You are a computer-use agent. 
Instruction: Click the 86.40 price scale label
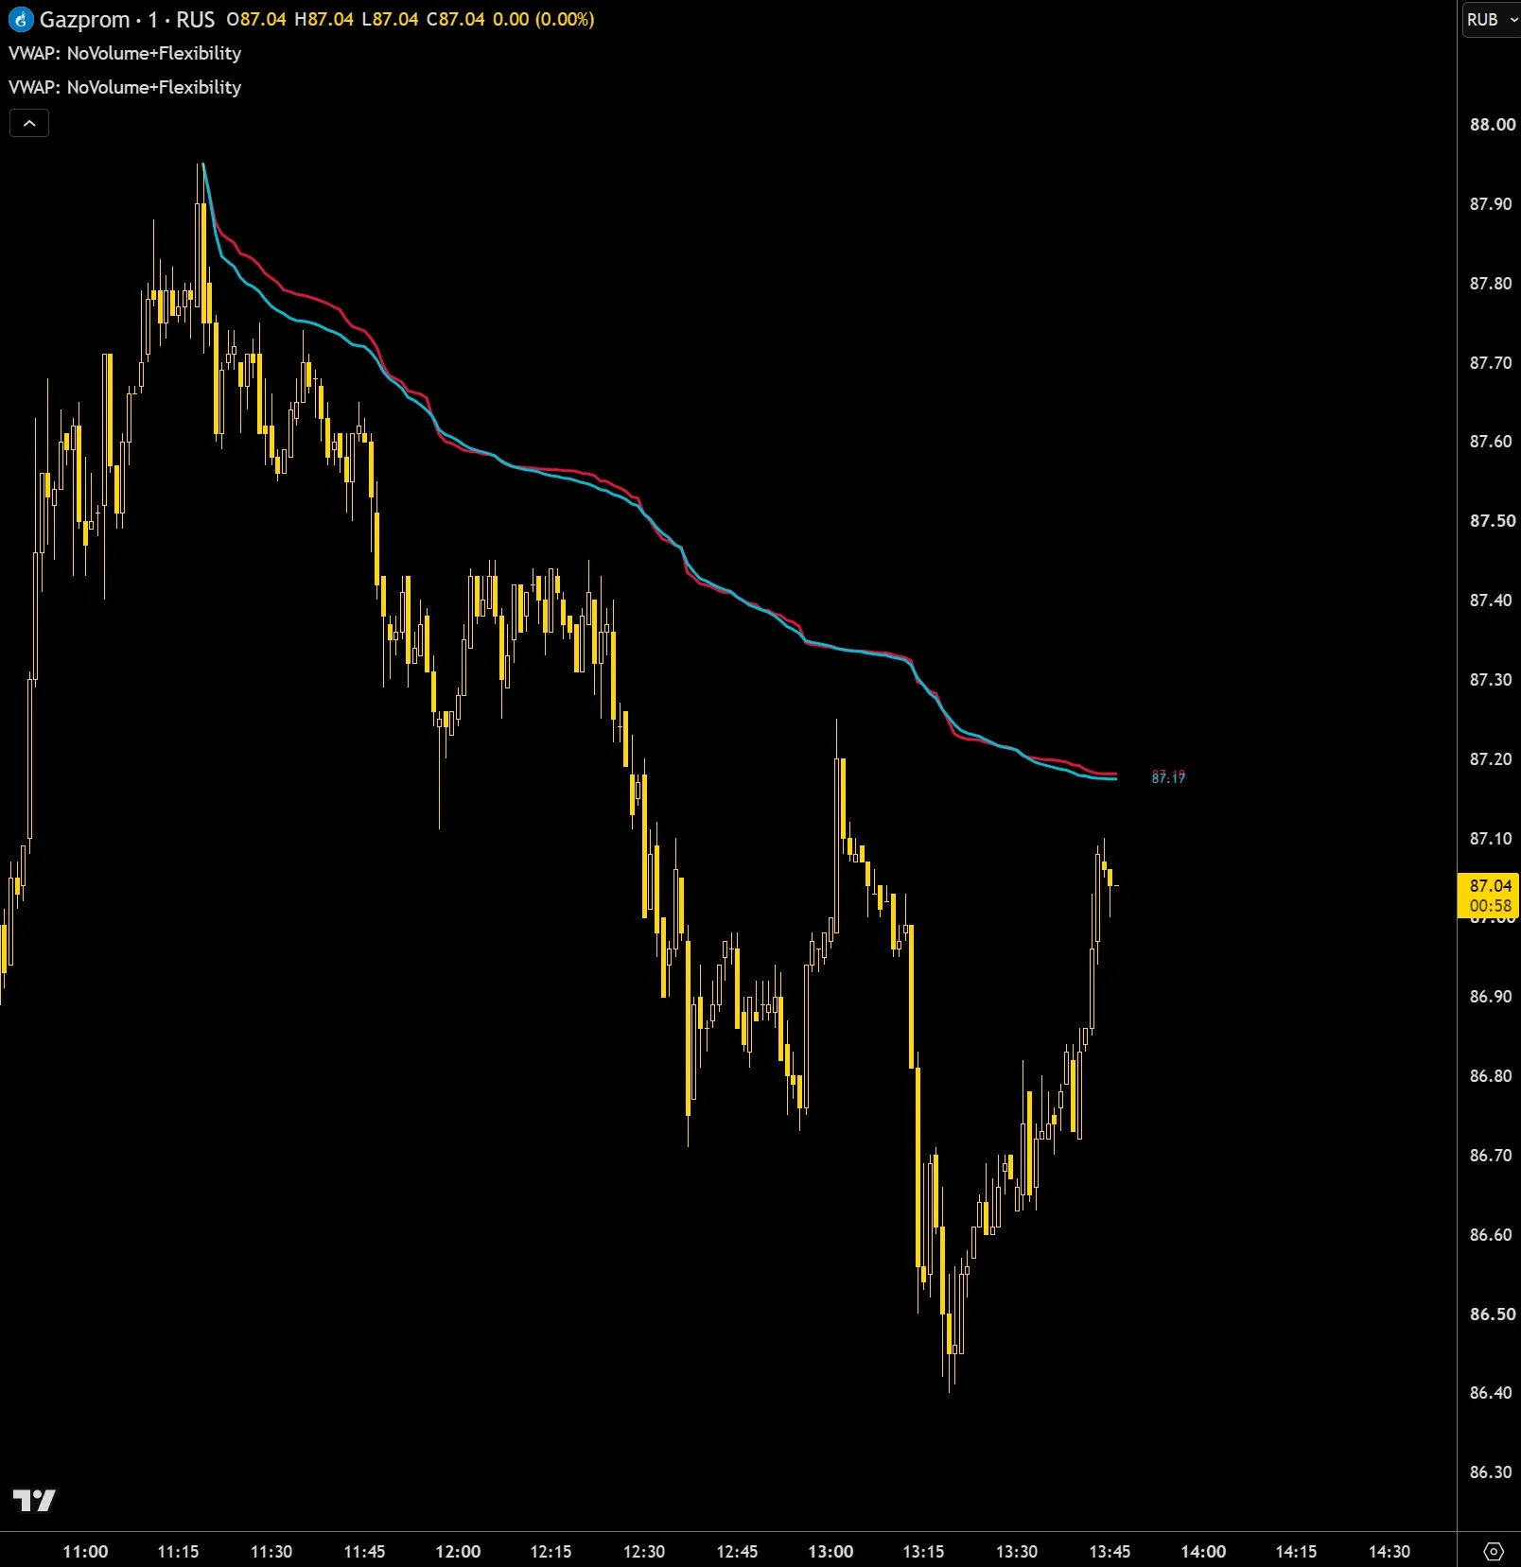(1493, 1393)
